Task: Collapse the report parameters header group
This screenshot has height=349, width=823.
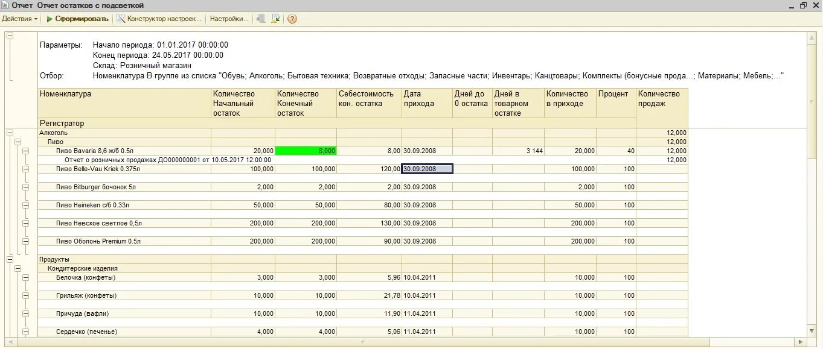Action: point(10,36)
